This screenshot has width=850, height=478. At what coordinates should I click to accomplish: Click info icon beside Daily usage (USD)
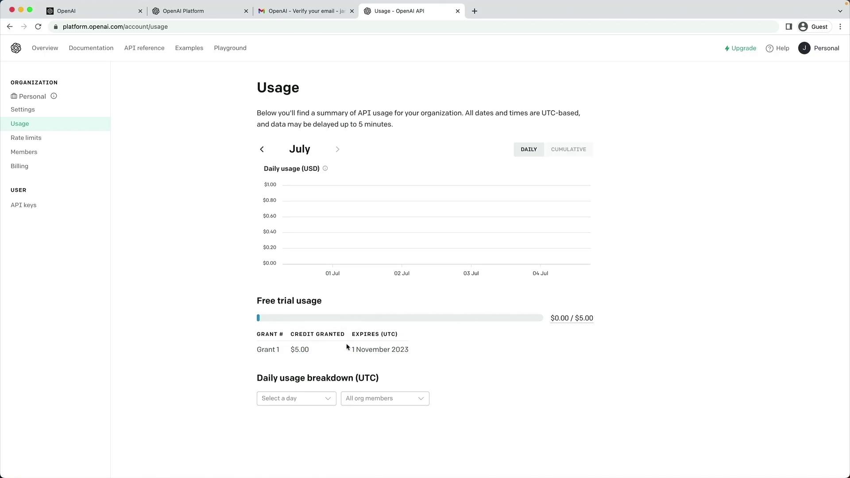[325, 169]
